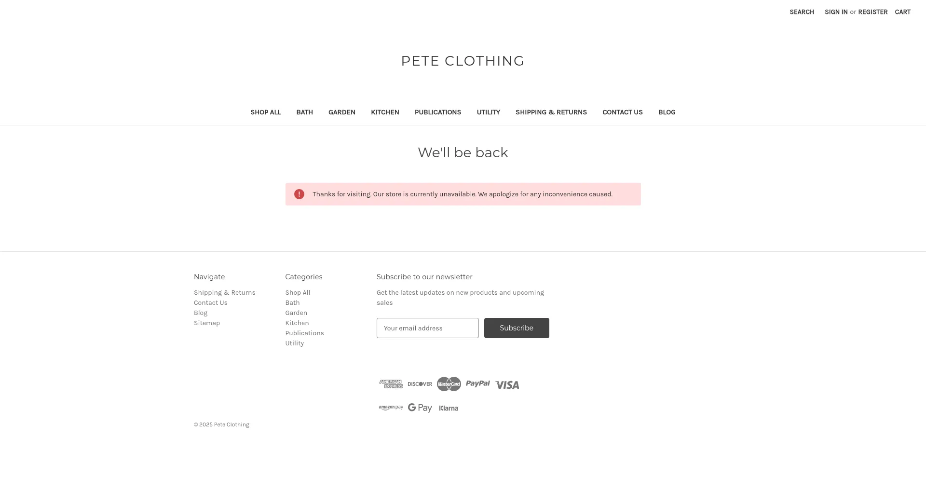Screen dimensions: 926x479
Task: Open the KITCHEN navigation item
Action: point(385,112)
